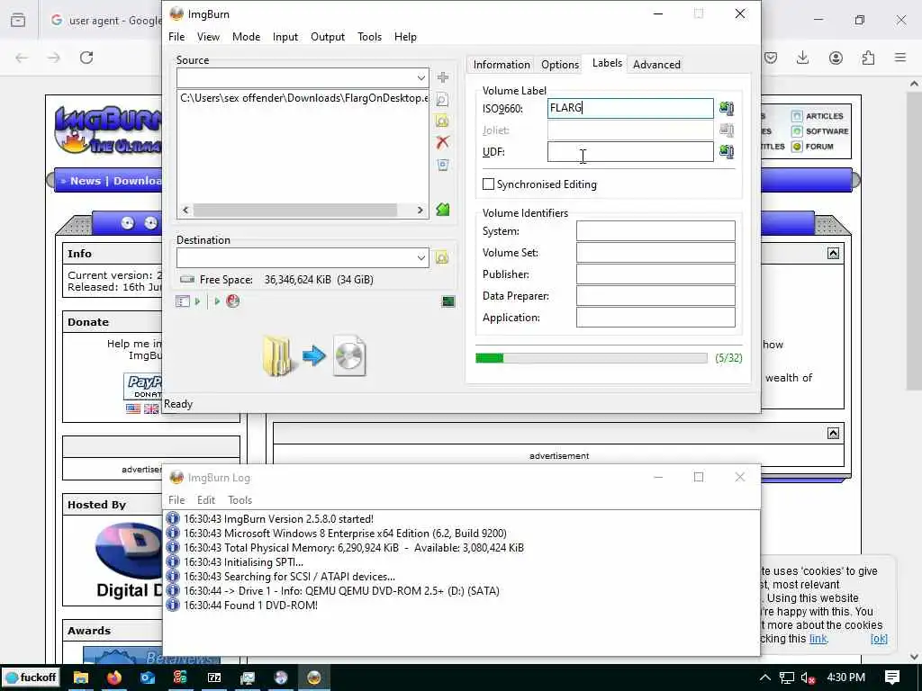The height and width of the screenshot is (691, 922).
Task: Open Firefox account icon
Action: pyautogui.click(x=836, y=58)
